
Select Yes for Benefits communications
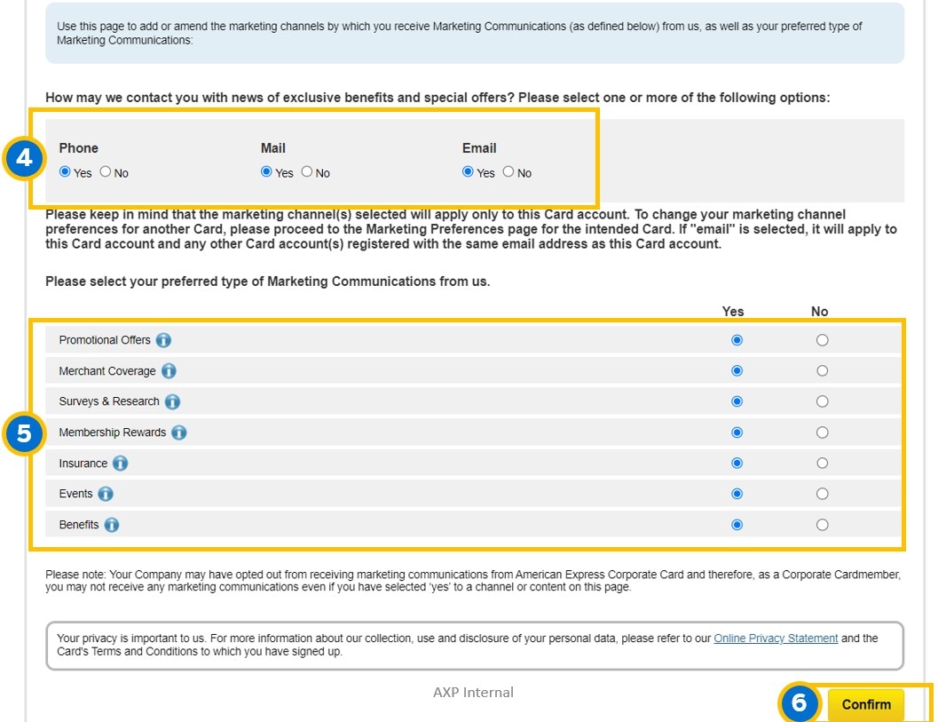coord(735,525)
